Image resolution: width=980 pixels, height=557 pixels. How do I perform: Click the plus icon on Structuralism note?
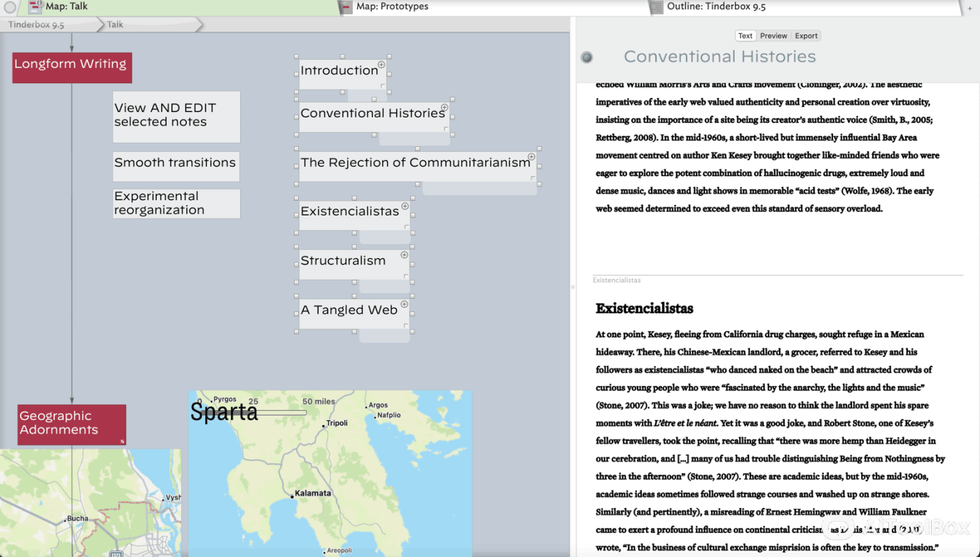[404, 255]
